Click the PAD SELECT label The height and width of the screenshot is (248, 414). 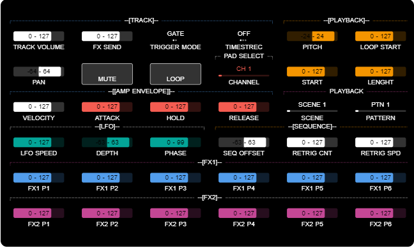pyautogui.click(x=243, y=56)
